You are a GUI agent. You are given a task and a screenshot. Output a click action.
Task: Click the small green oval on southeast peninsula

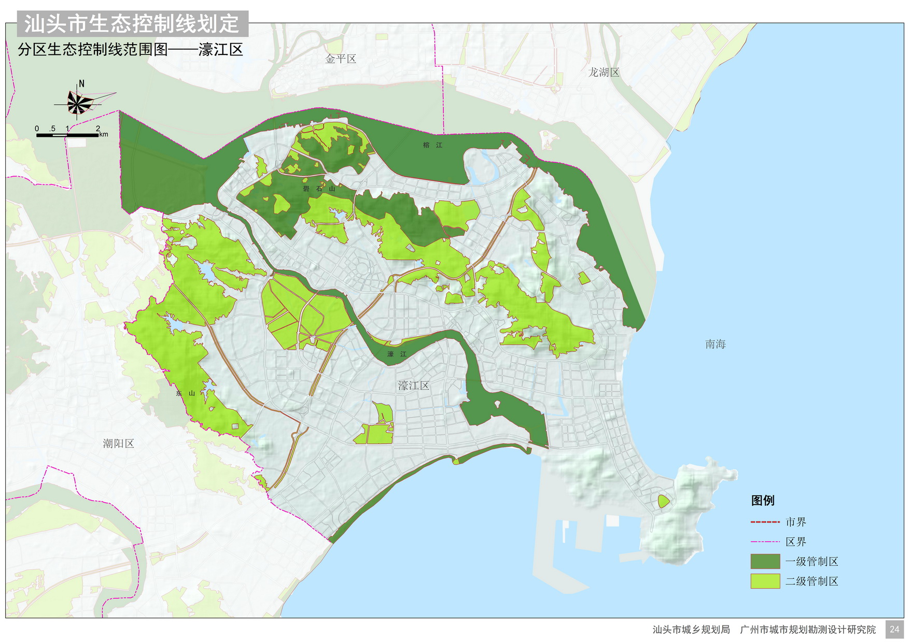[663, 501]
